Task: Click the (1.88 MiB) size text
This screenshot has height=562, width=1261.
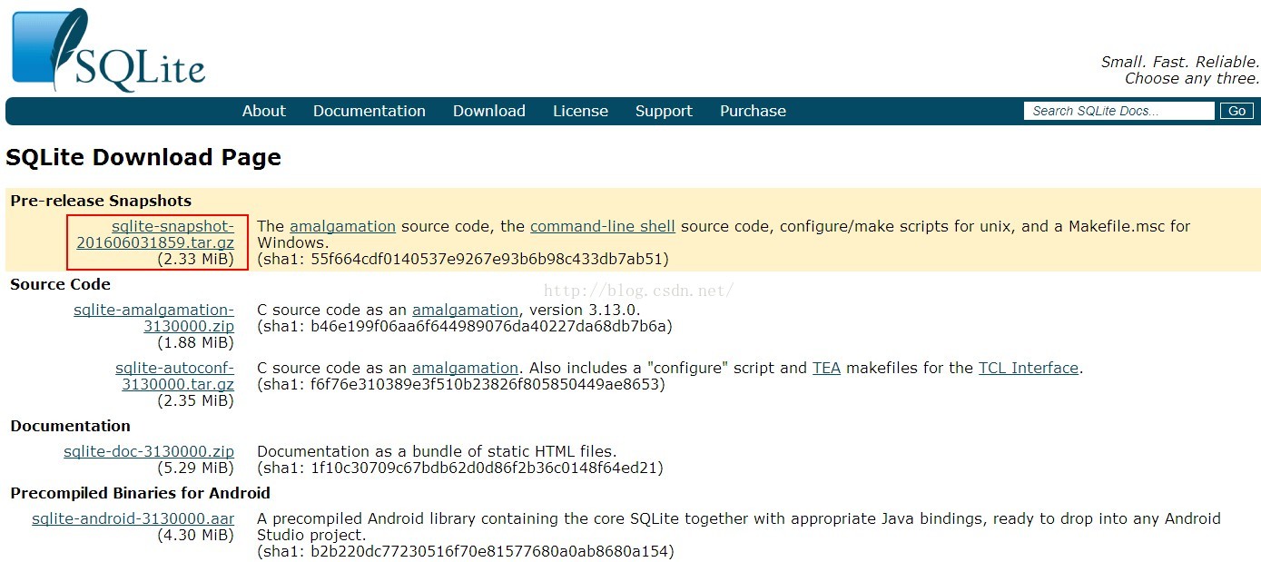Action: tap(195, 342)
